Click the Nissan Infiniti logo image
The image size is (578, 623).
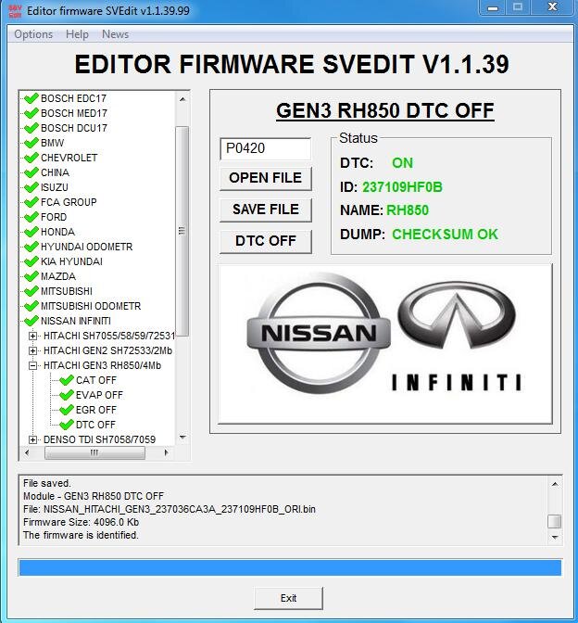pos(384,344)
